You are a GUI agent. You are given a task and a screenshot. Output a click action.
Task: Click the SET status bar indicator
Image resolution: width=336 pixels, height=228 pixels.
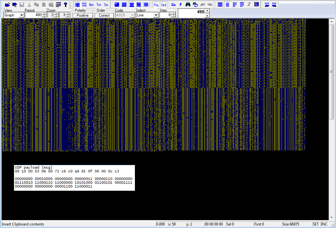316,224
